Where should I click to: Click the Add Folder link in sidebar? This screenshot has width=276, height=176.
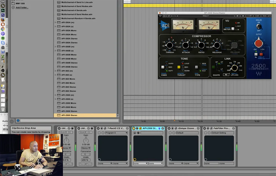point(22,7)
